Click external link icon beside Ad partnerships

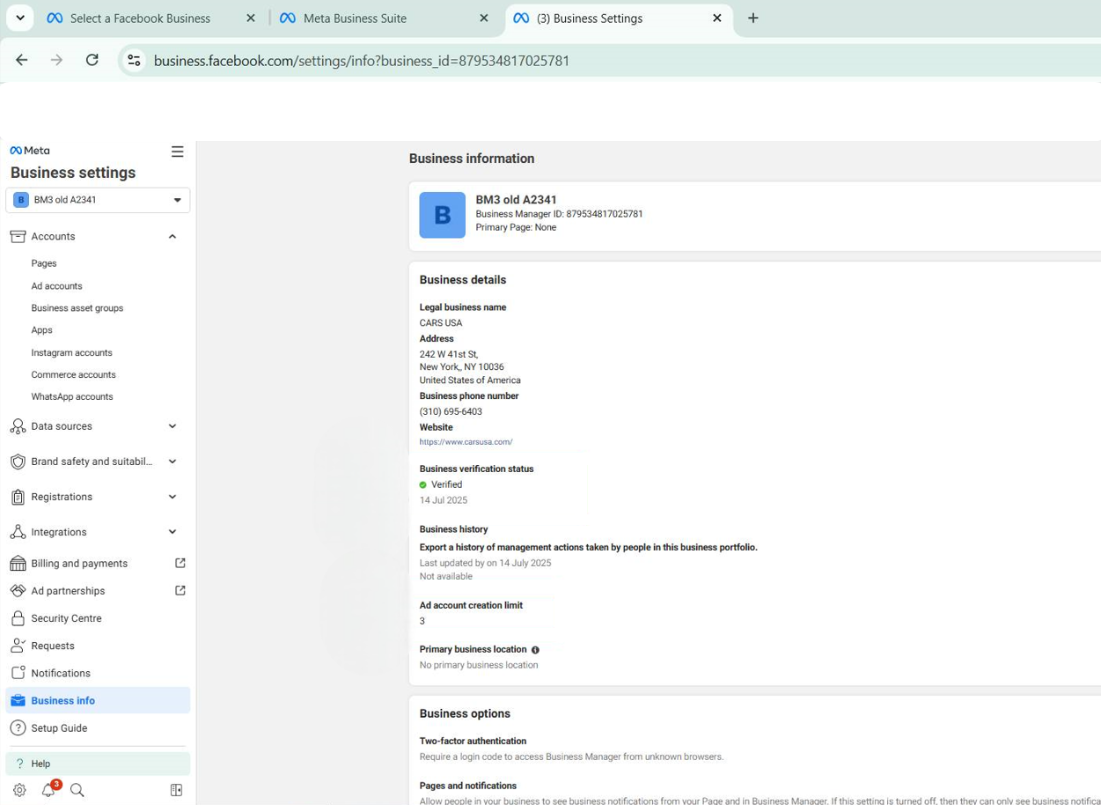click(x=180, y=590)
